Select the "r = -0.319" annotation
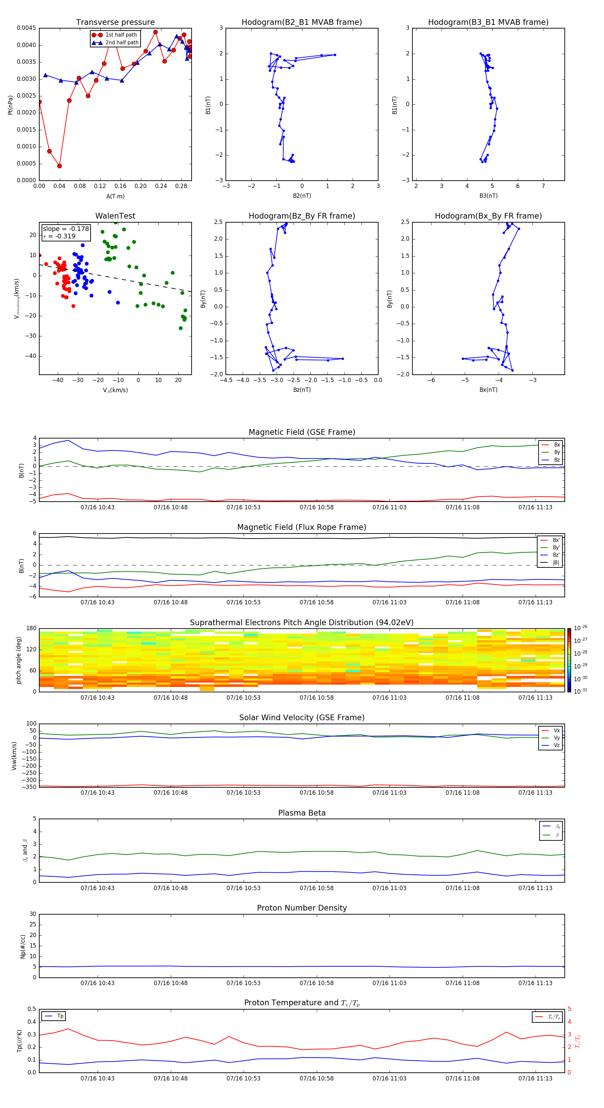 (59, 236)
